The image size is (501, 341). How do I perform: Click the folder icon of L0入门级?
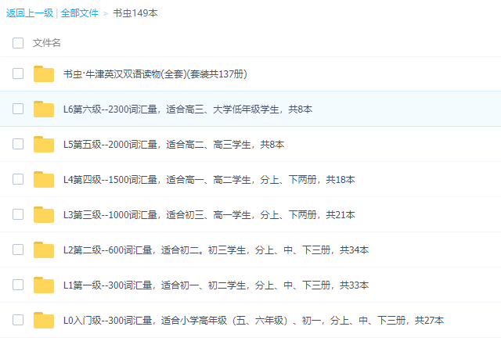coord(44,320)
